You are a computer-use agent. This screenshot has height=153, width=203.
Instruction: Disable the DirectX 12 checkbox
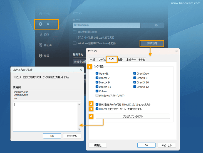pyautogui.click(x=135, y=87)
